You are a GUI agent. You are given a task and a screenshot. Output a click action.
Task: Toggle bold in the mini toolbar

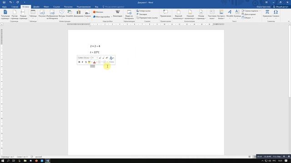[79, 62]
